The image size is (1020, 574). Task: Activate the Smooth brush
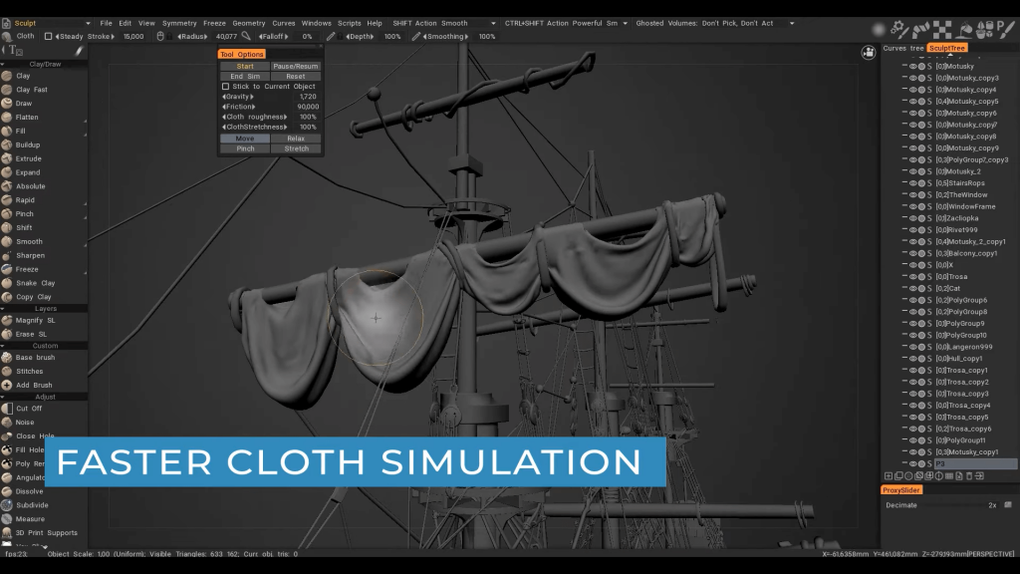pos(29,241)
